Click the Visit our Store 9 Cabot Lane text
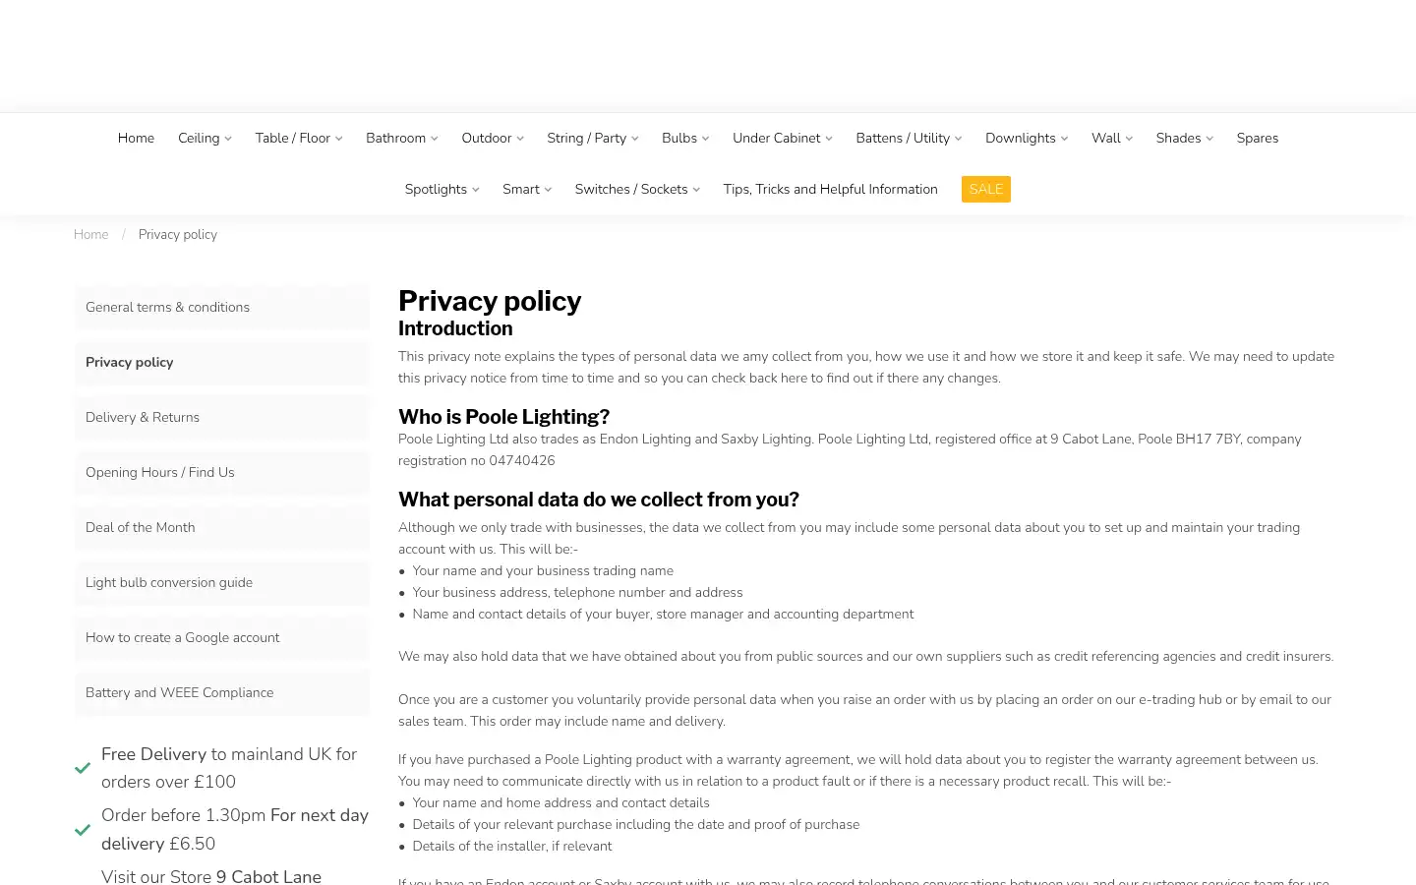This screenshot has height=885, width=1416. click(x=211, y=876)
